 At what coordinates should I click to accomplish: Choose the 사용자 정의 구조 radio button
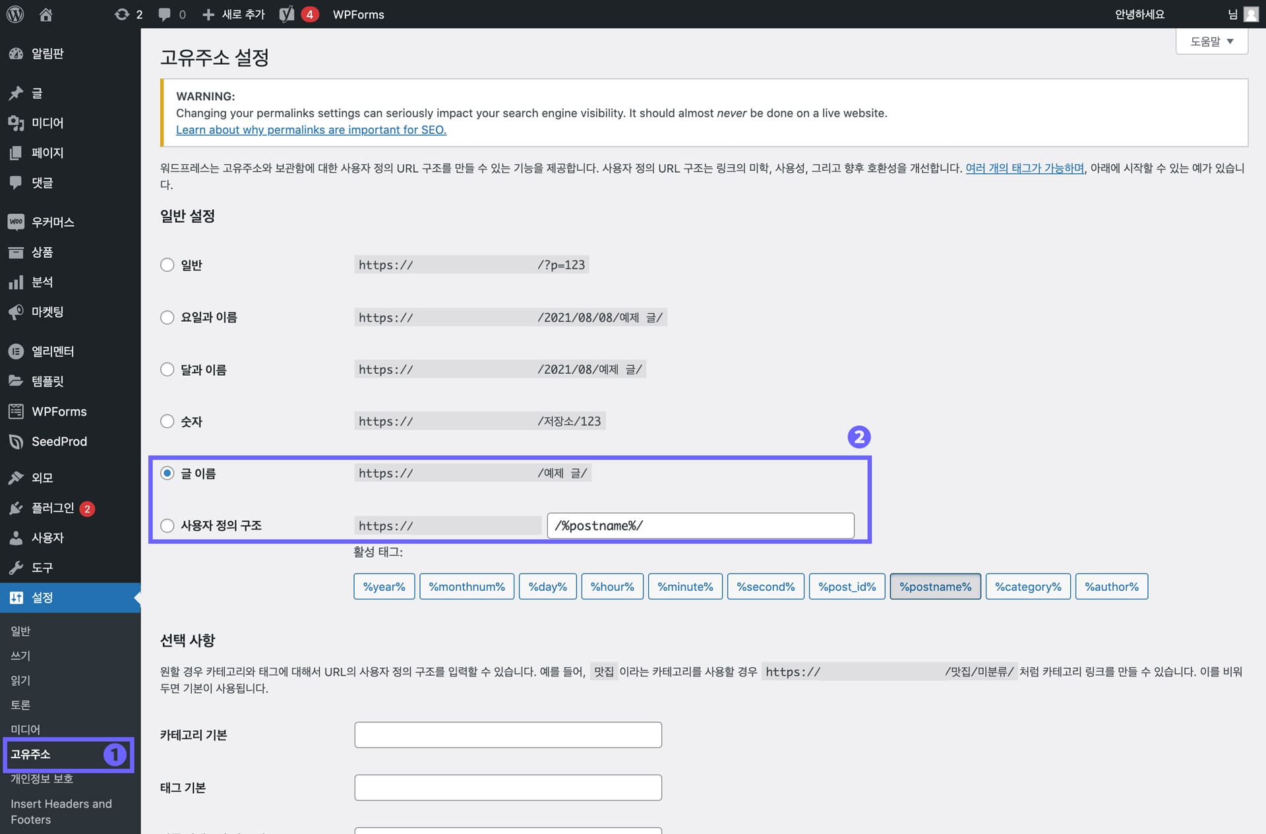167,525
